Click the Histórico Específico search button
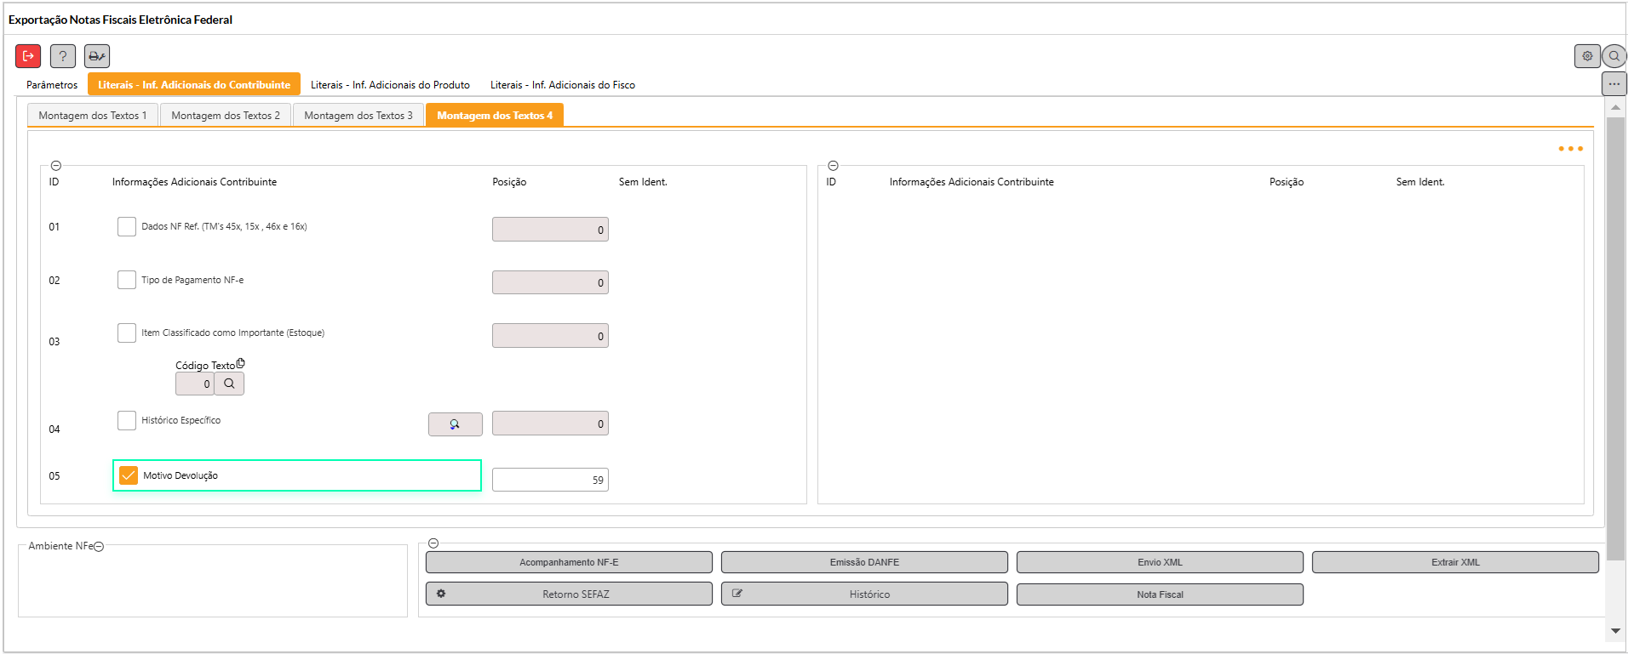The image size is (1628, 654). [455, 424]
